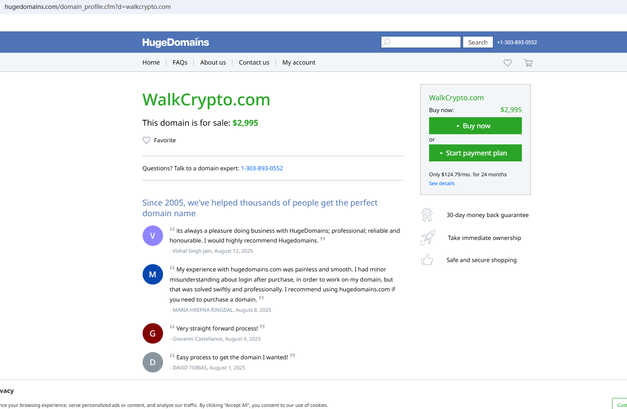Click the WalkCrypto.com link in purchase box
The width and height of the screenshot is (627, 409).
456,98
